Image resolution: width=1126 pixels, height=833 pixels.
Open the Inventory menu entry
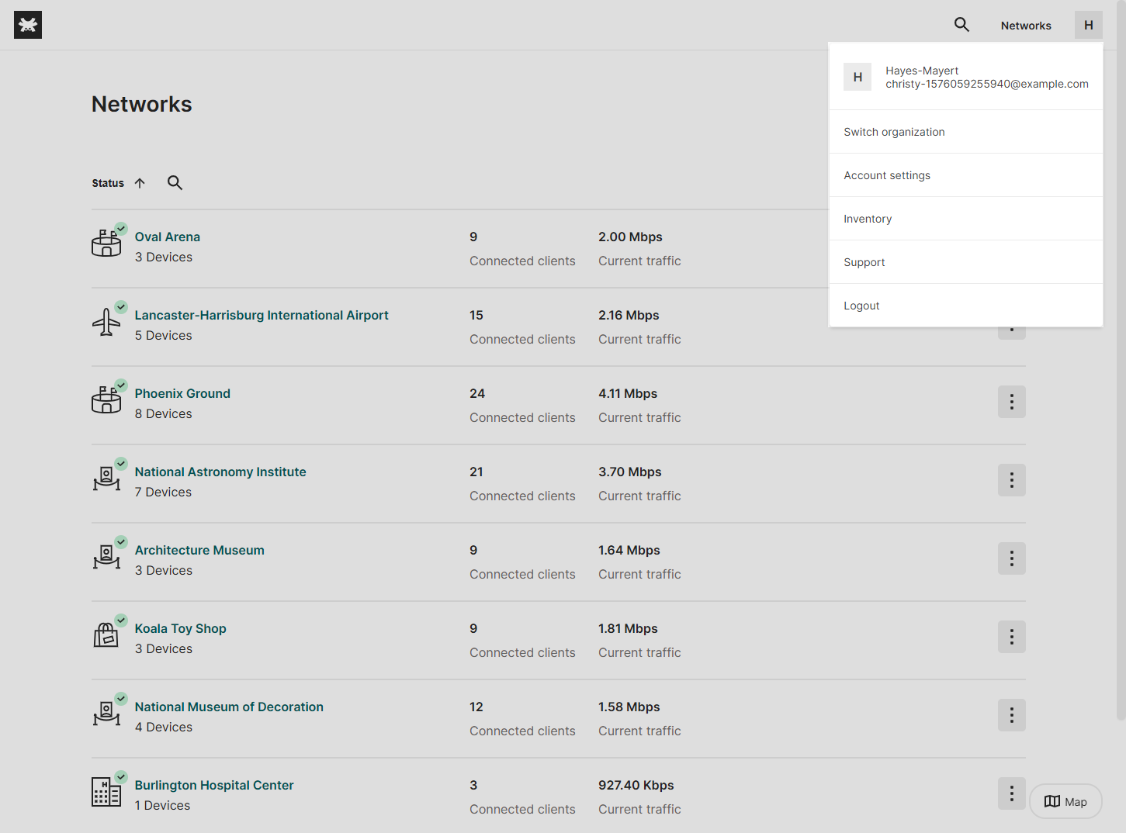(868, 219)
